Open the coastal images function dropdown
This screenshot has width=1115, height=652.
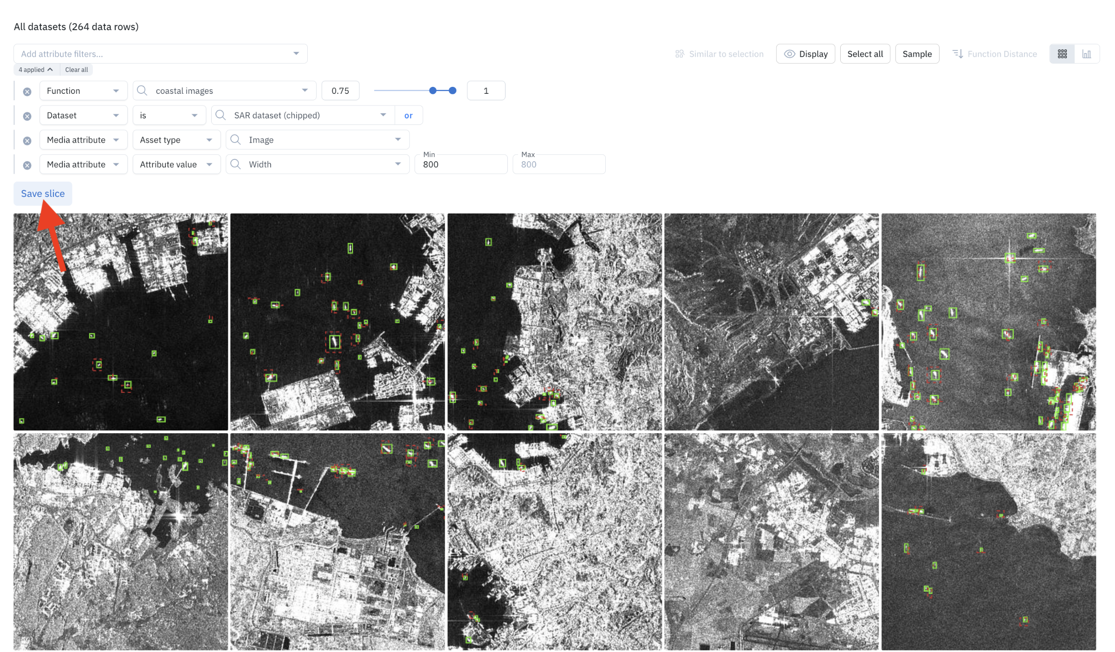(x=305, y=91)
